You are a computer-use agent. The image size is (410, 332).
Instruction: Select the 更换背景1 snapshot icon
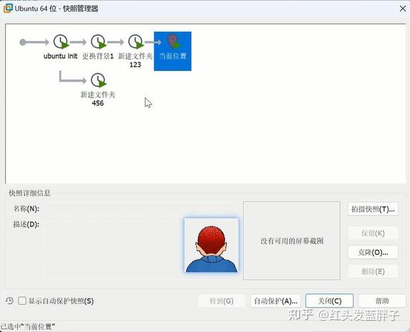(98, 42)
